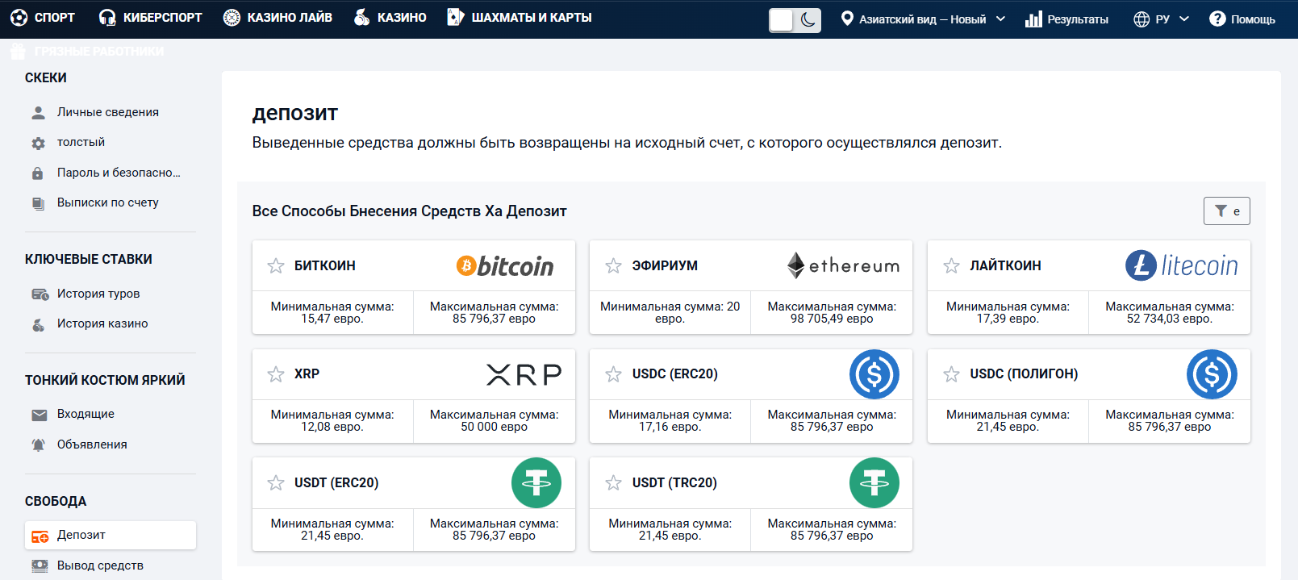Click the Inbox envelope icon
Viewport: 1298px width, 580px height.
pyautogui.click(x=39, y=415)
